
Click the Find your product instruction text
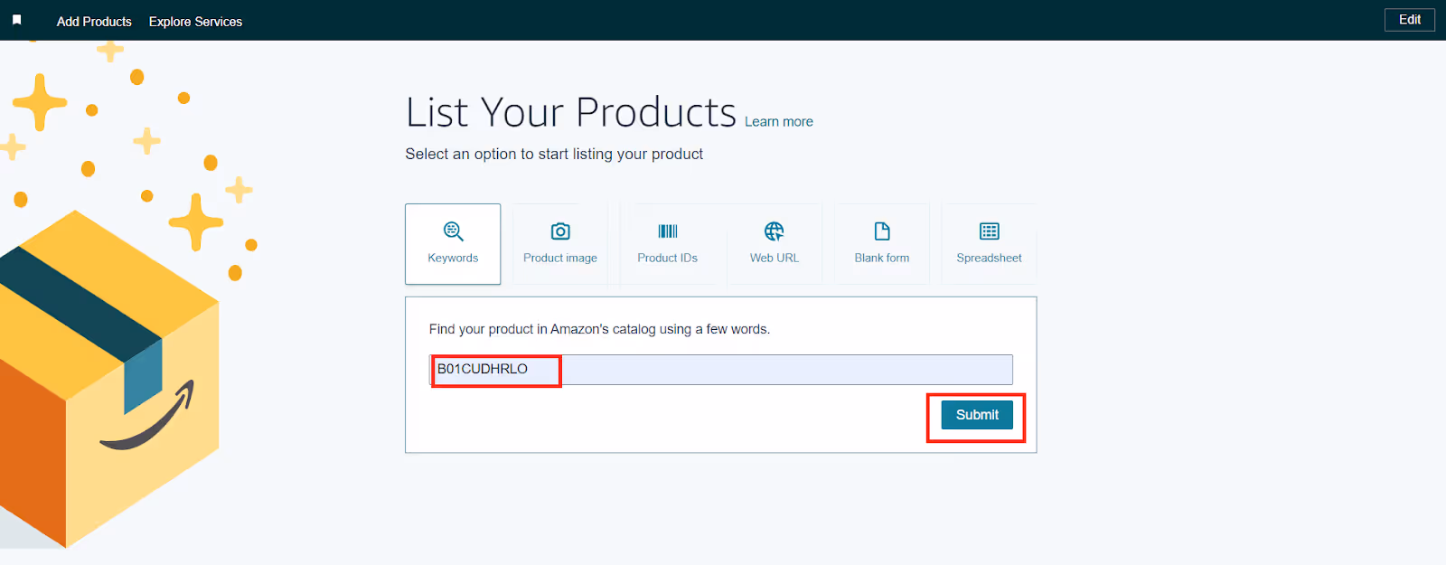[x=599, y=329]
